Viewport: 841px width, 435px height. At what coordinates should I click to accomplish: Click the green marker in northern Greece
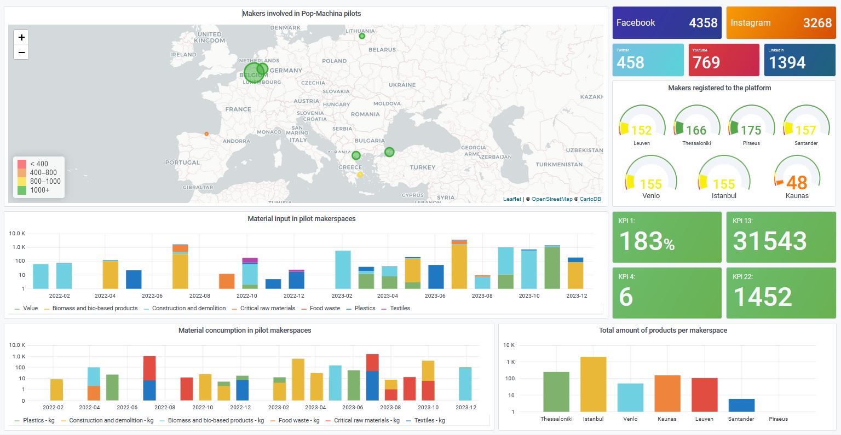pyautogui.click(x=356, y=155)
